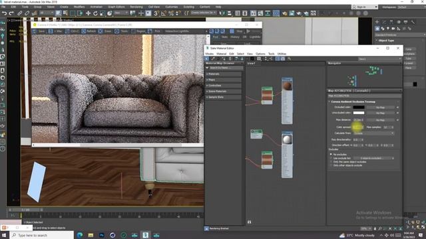The height and width of the screenshot is (239, 426).
Task: Open the Options menu in Slate Material Editor
Action: point(260,54)
